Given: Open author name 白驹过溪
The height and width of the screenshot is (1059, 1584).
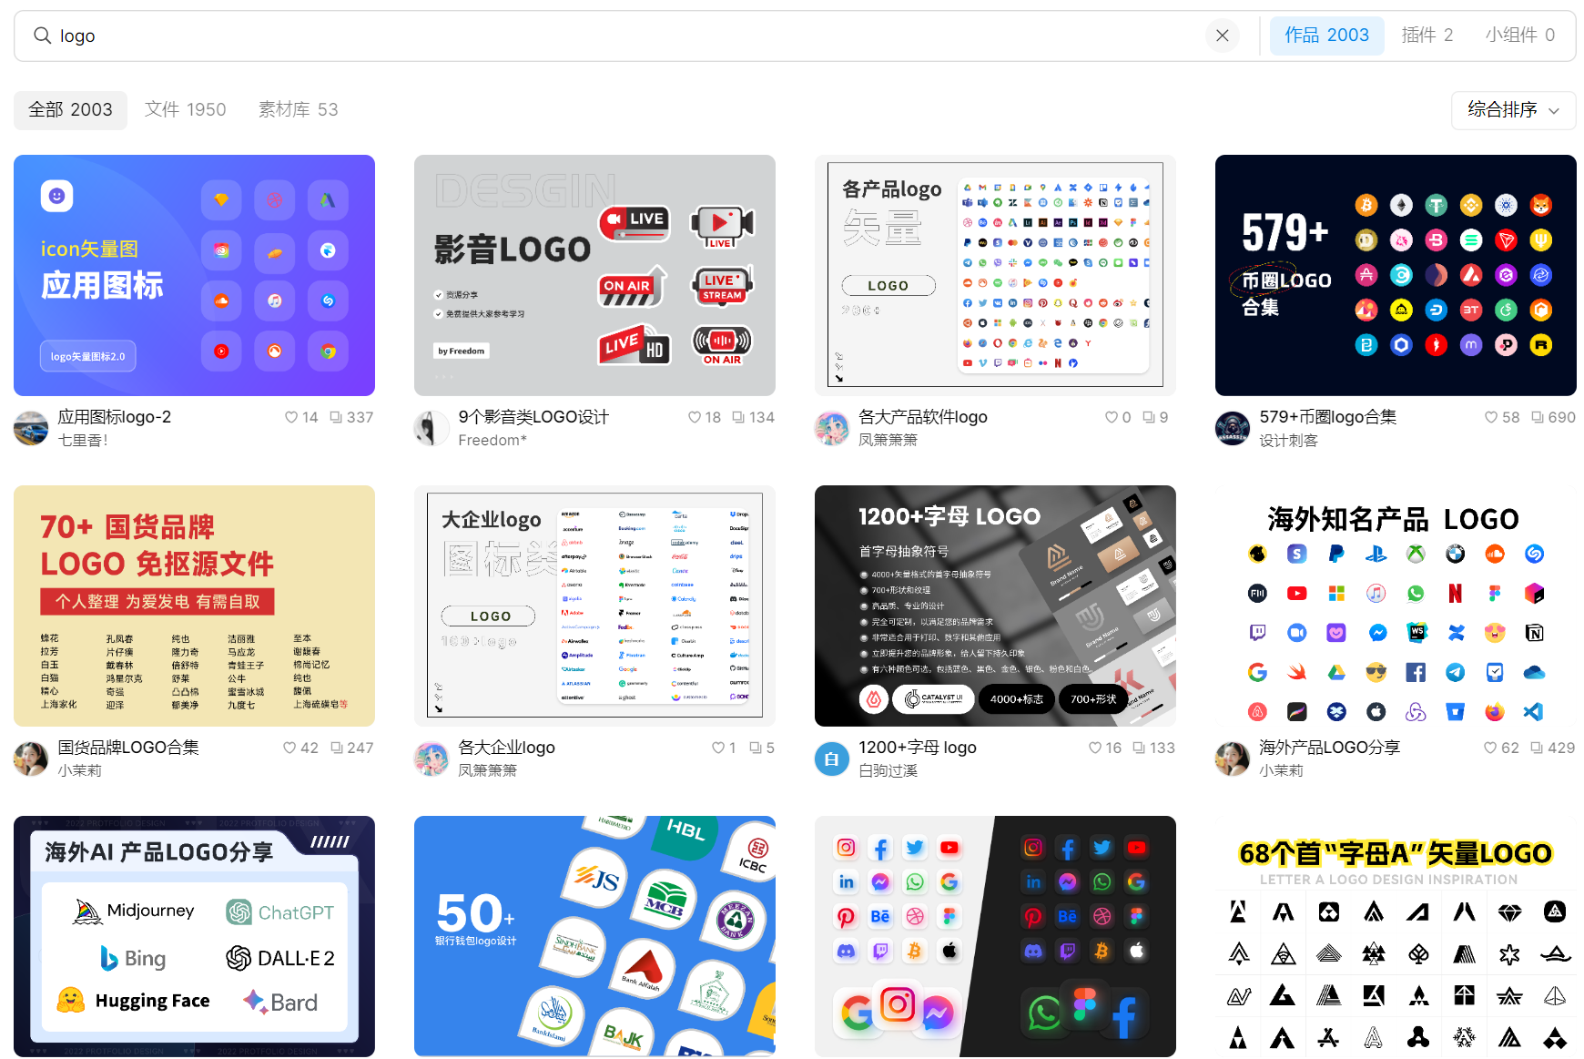Looking at the screenshot, I should 888,771.
